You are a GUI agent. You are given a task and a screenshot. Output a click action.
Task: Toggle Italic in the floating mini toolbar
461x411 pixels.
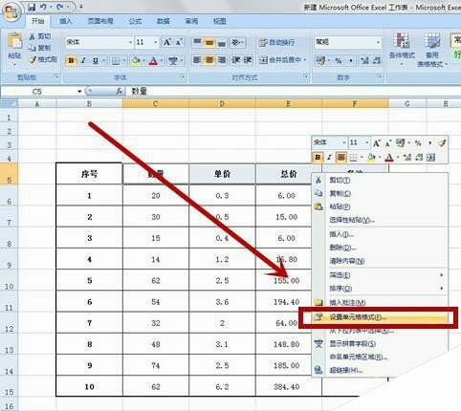pos(329,157)
